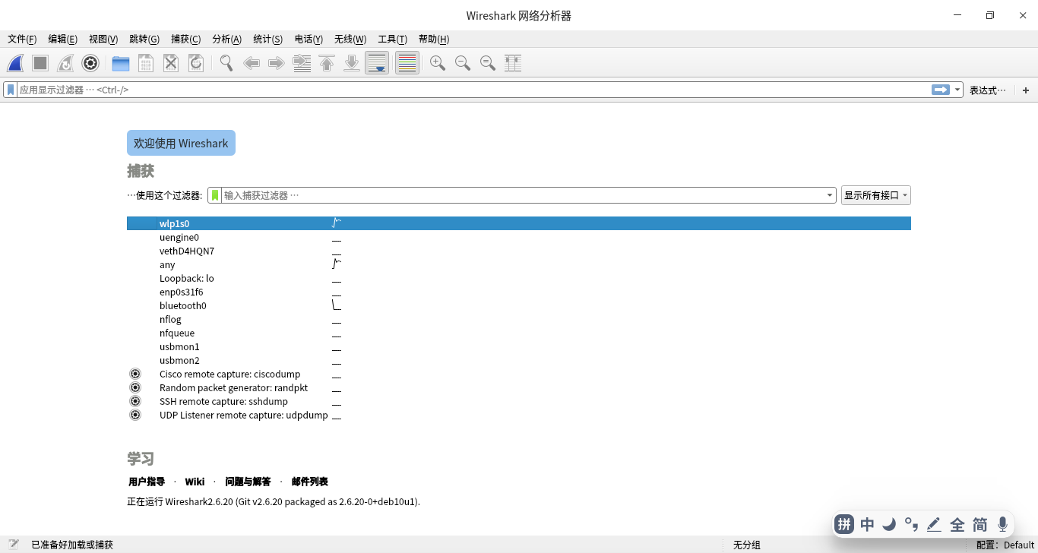Open udpdump settings gear icon
The height and width of the screenshot is (553, 1038).
135,415
